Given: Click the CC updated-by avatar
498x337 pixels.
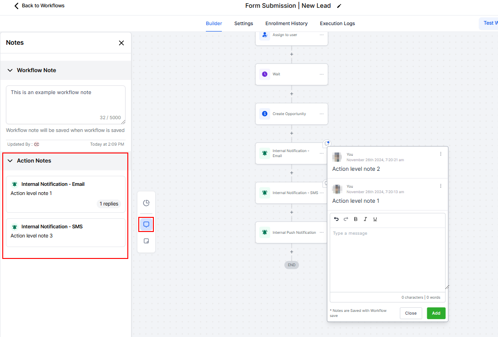Looking at the screenshot, I should [x=37, y=144].
